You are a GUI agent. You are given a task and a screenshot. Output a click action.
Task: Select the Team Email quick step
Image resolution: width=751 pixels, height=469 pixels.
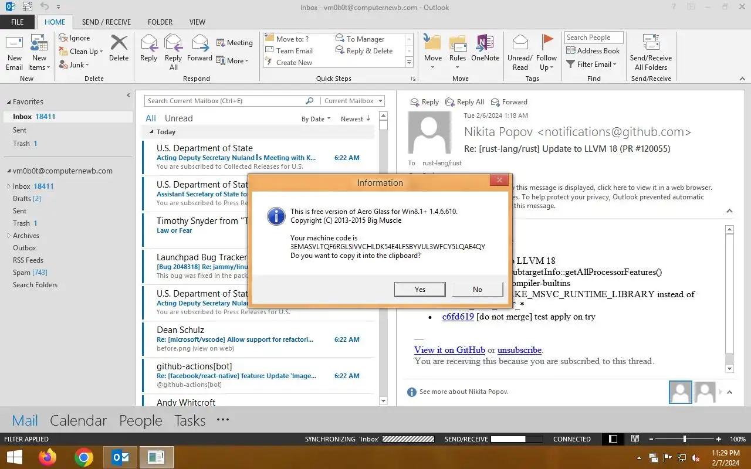pyautogui.click(x=289, y=51)
